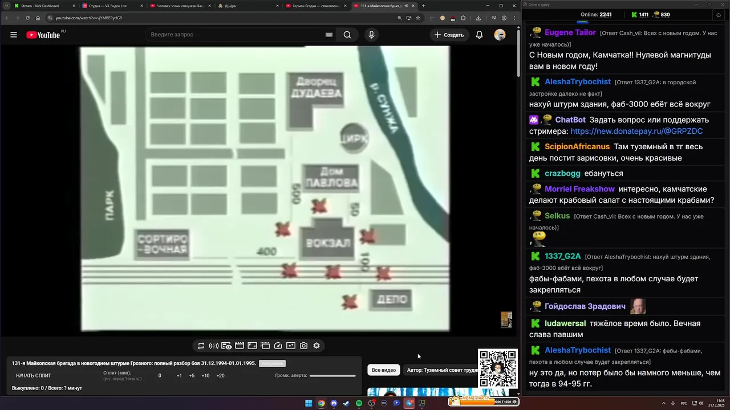Screen dimensions: 730x410
Task: Click the QR code overlay image
Action: tap(498, 369)
